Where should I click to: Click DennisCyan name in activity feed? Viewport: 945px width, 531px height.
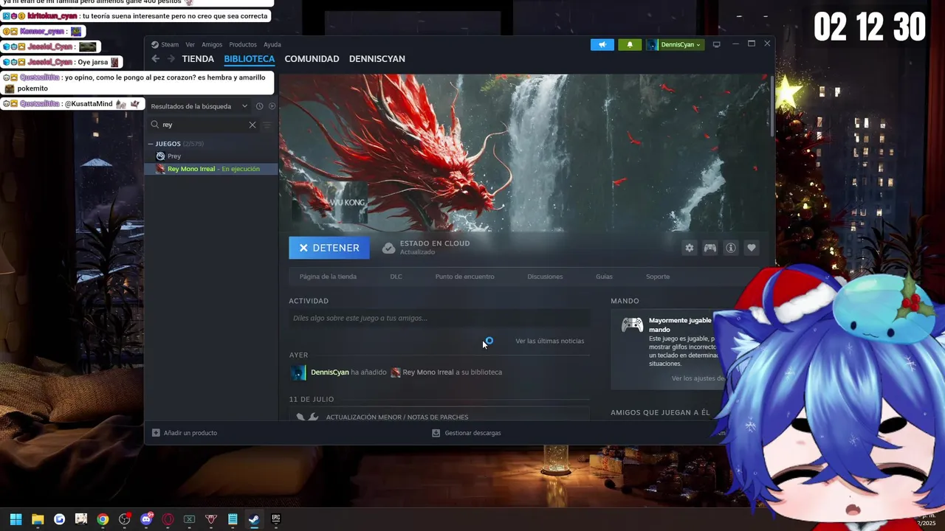[329, 372]
